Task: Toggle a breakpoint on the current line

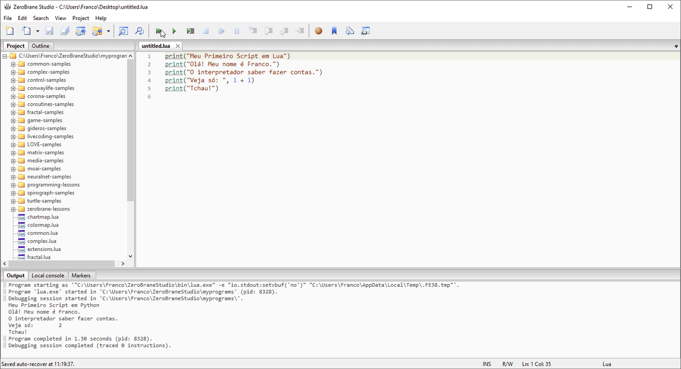Action: (x=319, y=30)
